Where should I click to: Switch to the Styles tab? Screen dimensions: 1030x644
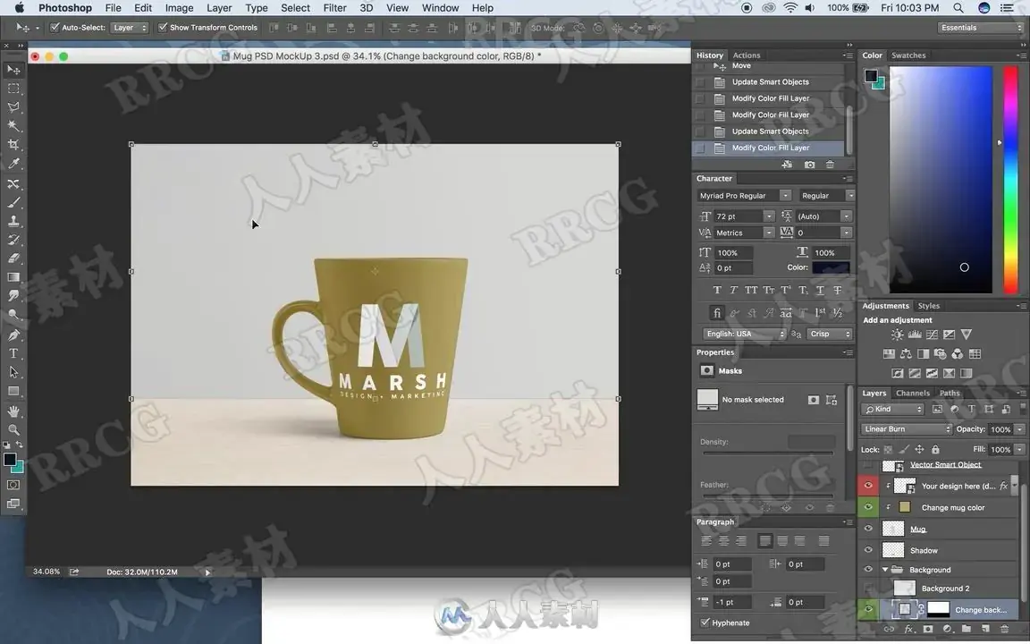point(928,306)
